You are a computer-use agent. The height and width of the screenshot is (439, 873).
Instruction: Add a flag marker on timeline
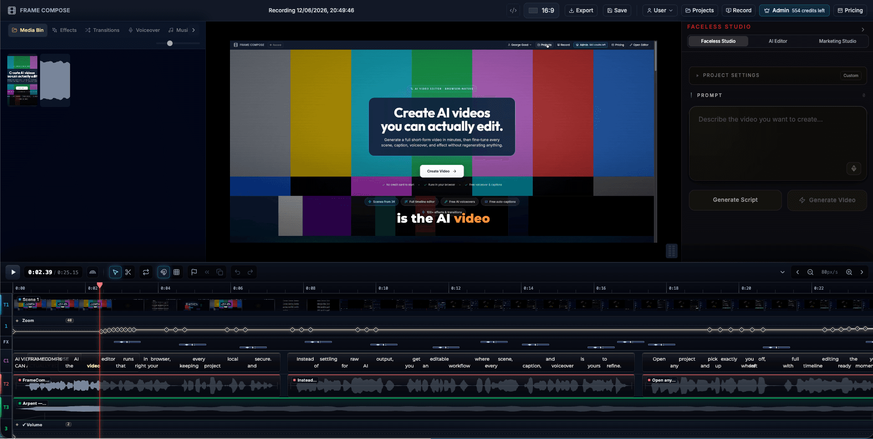pyautogui.click(x=194, y=272)
